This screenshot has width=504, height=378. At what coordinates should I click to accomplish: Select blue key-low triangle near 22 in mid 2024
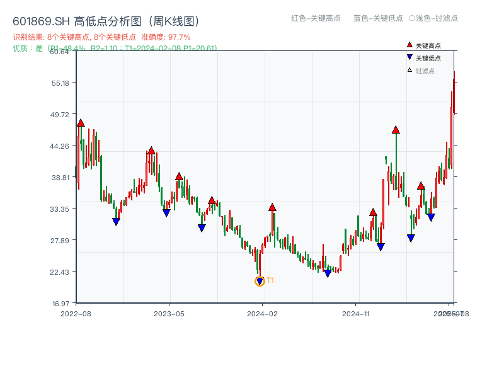pyautogui.click(x=328, y=273)
